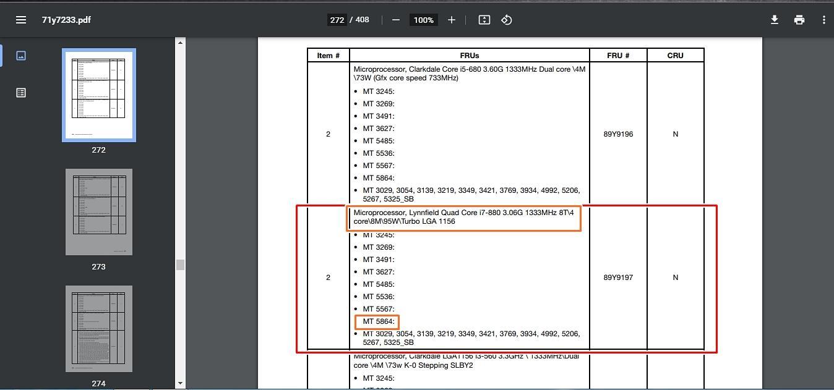Click CRU value N in the 89Y9197 row
Viewport: 834px width, 390px height.
tap(675, 278)
